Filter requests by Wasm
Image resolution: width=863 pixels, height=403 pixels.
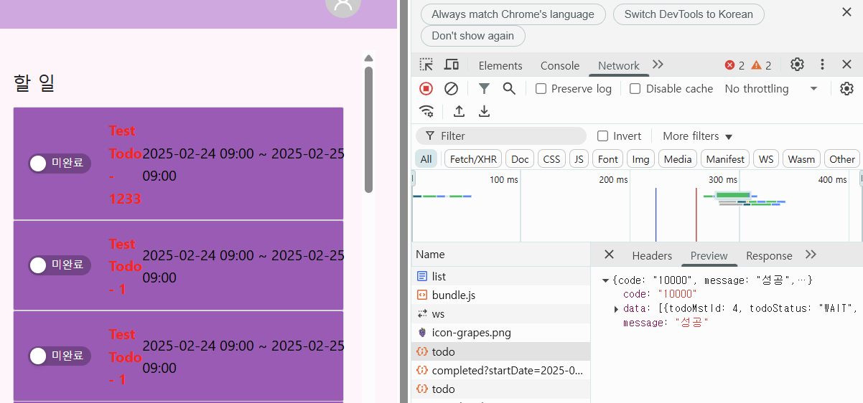coord(801,159)
